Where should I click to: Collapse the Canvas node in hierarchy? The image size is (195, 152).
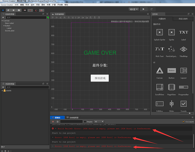pyautogui.click(x=2, y=21)
